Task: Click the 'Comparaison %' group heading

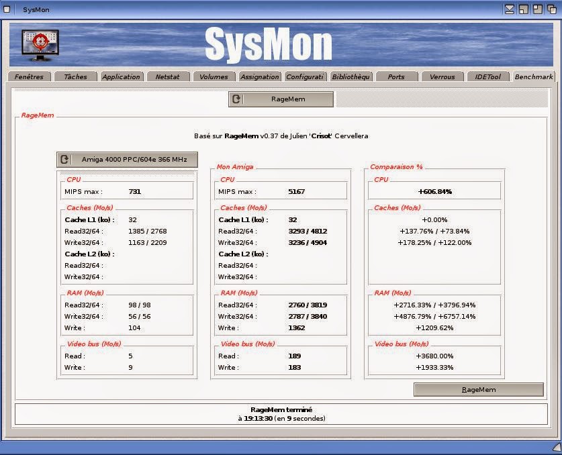Action: coord(396,166)
